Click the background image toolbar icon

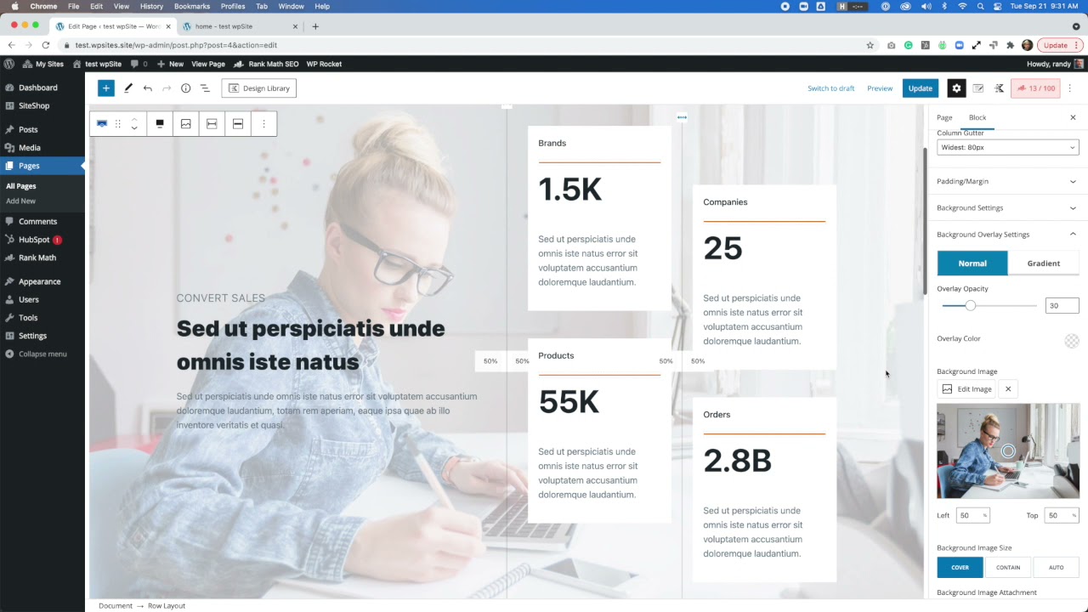(186, 124)
